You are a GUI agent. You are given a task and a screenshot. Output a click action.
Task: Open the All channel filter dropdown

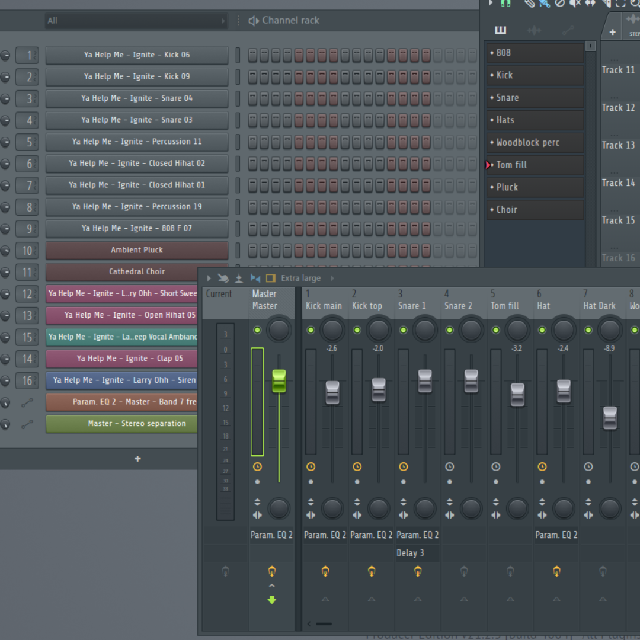136,20
